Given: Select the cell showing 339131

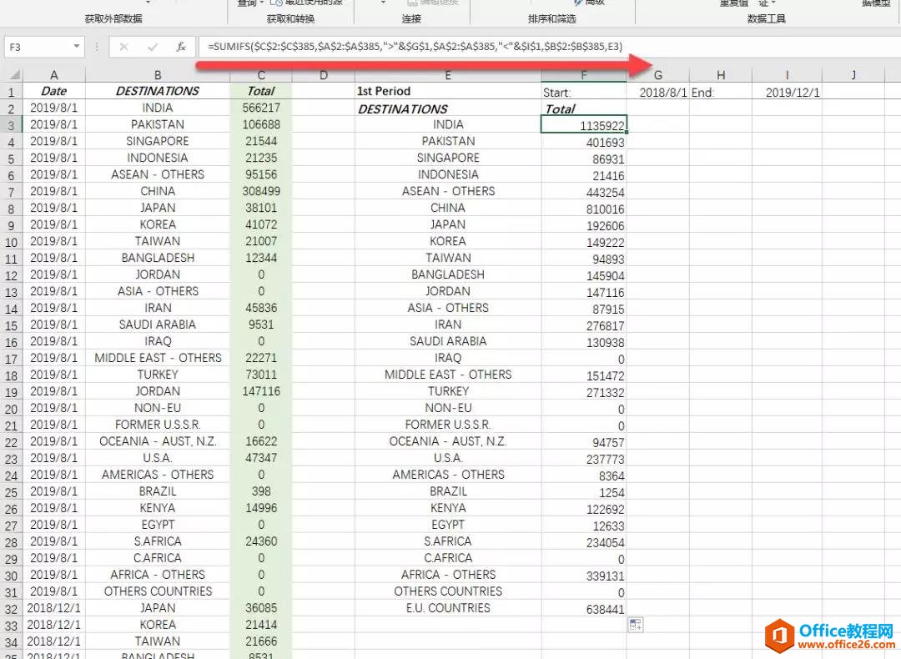Looking at the screenshot, I should [584, 576].
